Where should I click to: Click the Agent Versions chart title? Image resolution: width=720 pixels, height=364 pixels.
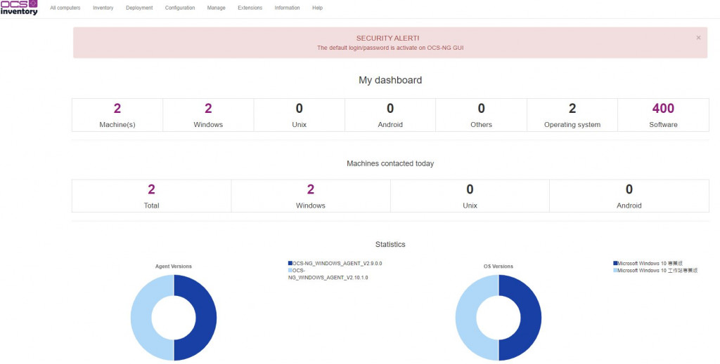coord(173,266)
